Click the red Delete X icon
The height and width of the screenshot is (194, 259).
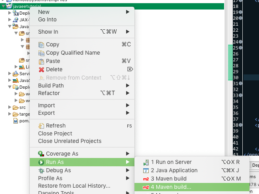[x=41, y=70]
